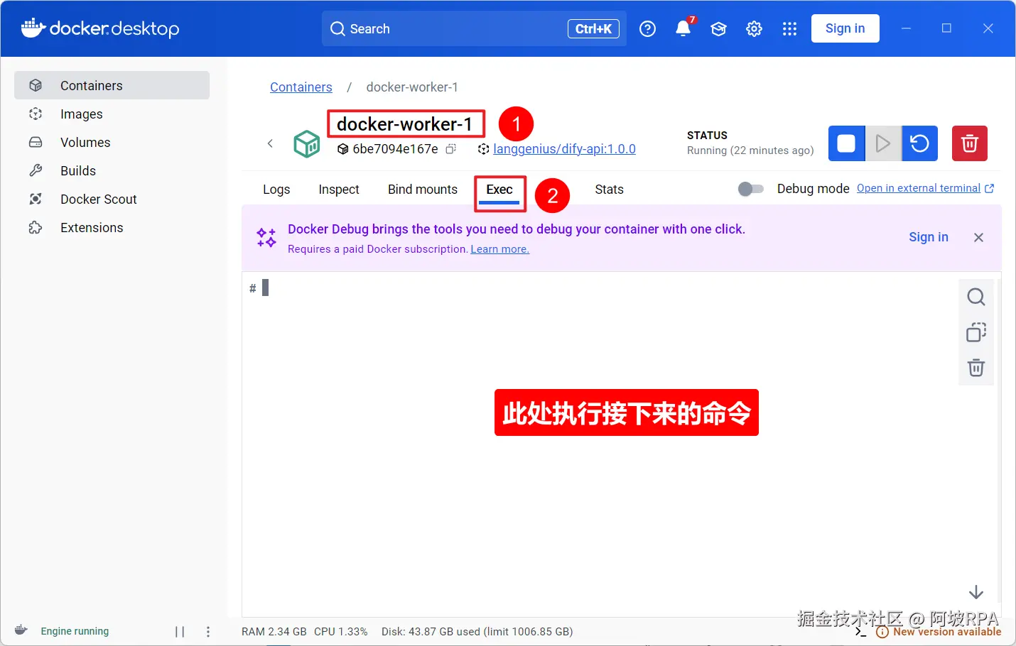Open the Learn more link
Screen dimensions: 1016x646
pyautogui.click(x=500, y=249)
